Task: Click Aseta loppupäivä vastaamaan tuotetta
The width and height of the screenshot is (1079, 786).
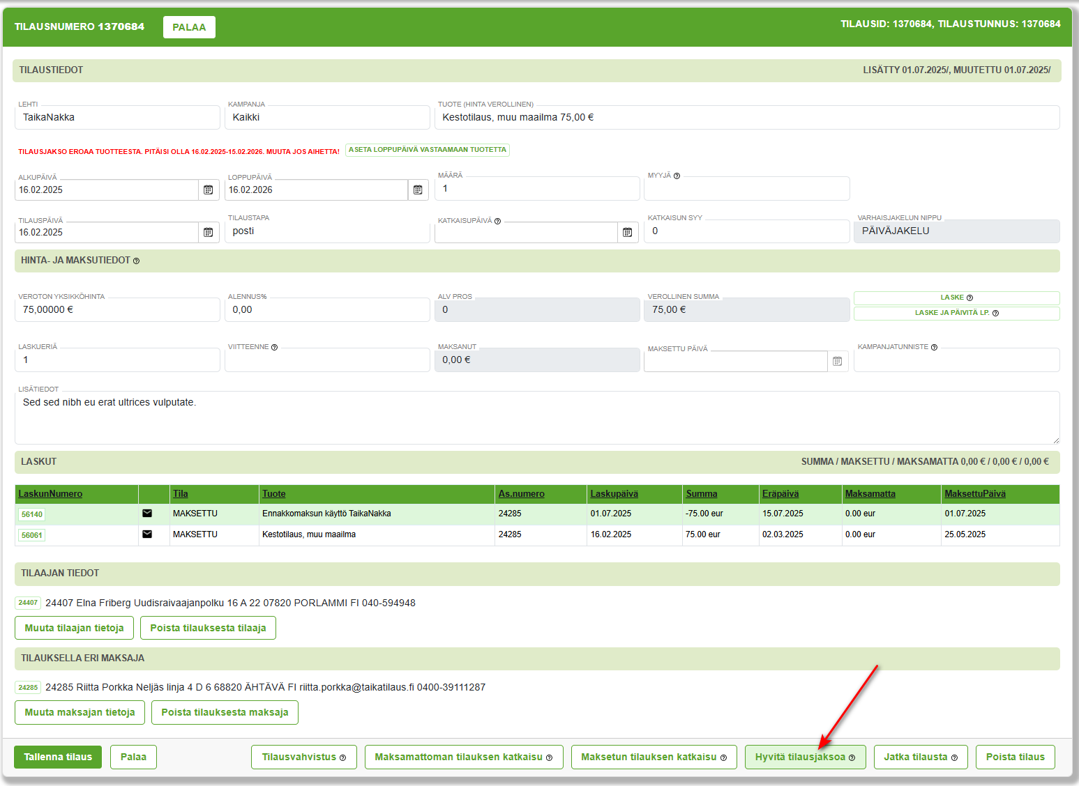Action: tap(428, 150)
